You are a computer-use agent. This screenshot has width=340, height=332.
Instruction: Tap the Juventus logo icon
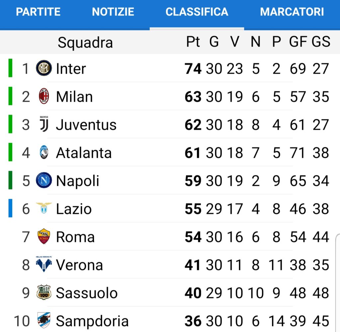[x=44, y=124]
